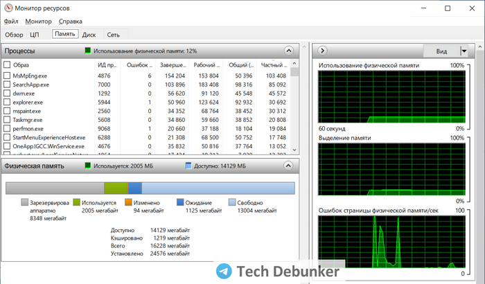Screen dimensions: 485x284
Task: Collapse the 'Процессы' section
Action: click(288, 51)
